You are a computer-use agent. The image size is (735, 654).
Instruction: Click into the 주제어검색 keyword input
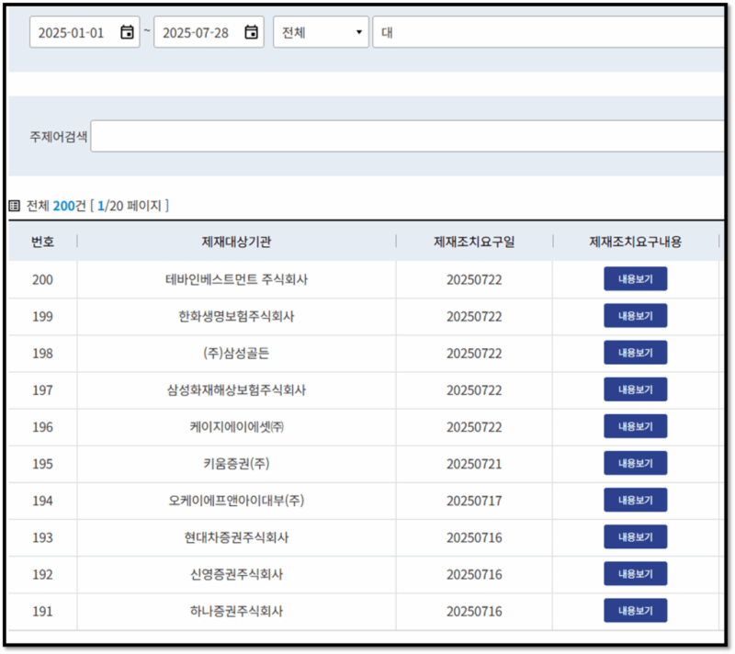tap(408, 136)
